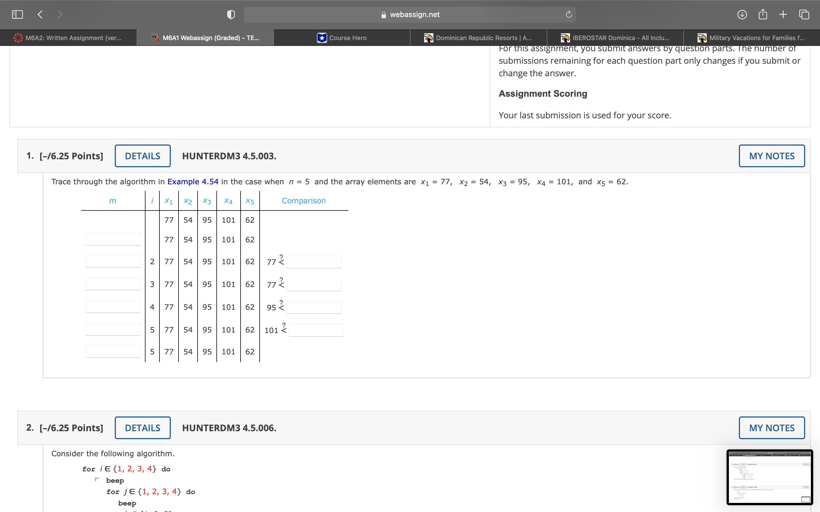Toggle the Safari sidebar icon

tap(17, 15)
